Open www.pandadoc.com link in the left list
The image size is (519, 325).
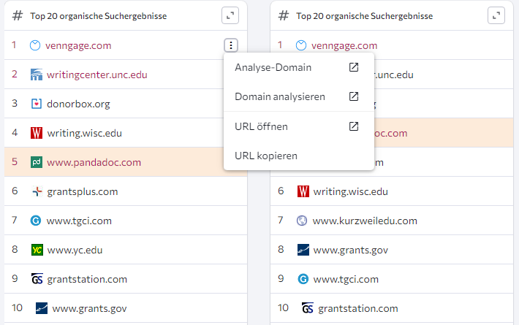(x=94, y=162)
